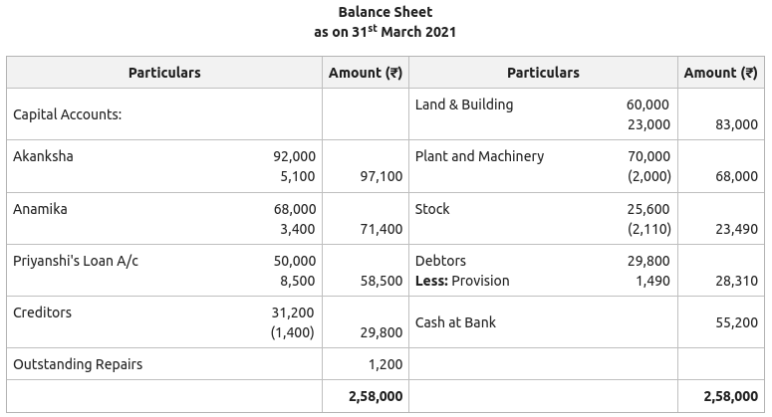Select the Outstanding Repairs label

click(78, 364)
